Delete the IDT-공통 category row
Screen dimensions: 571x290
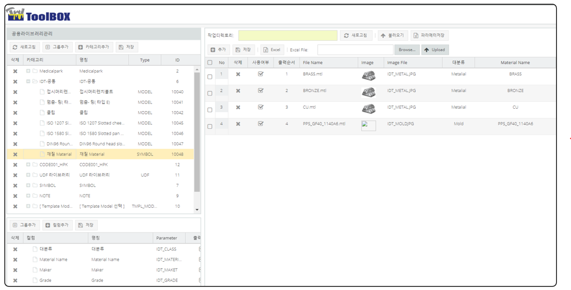pos(15,82)
